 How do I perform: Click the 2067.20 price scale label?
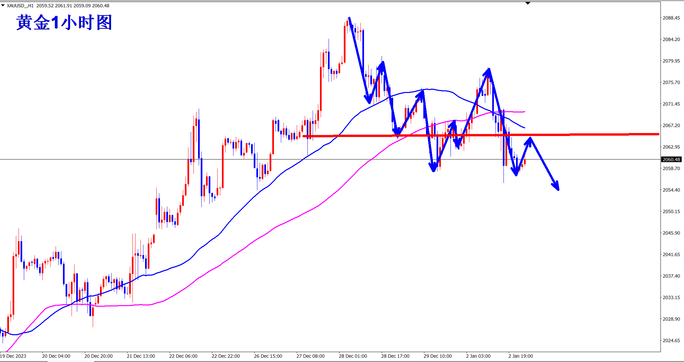tap(671, 125)
